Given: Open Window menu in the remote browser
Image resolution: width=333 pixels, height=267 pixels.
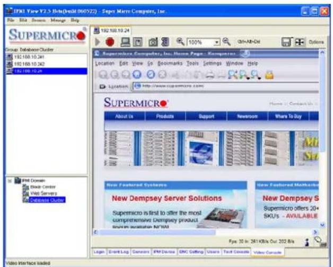Looking at the screenshot, I should coord(234,63).
